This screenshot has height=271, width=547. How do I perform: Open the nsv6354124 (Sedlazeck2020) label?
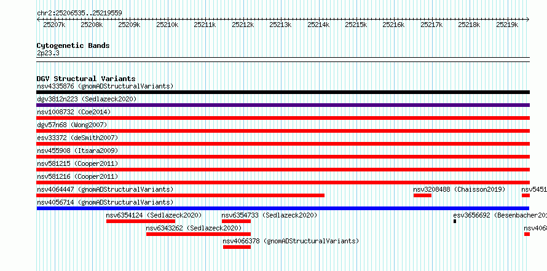click(x=154, y=215)
